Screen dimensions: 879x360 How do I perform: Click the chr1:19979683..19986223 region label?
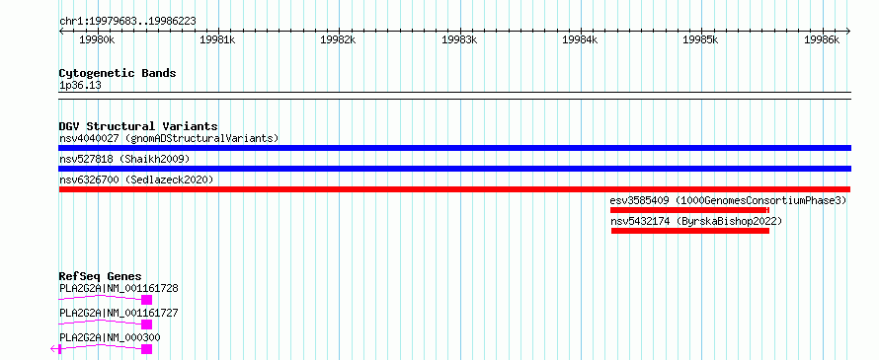click(127, 22)
